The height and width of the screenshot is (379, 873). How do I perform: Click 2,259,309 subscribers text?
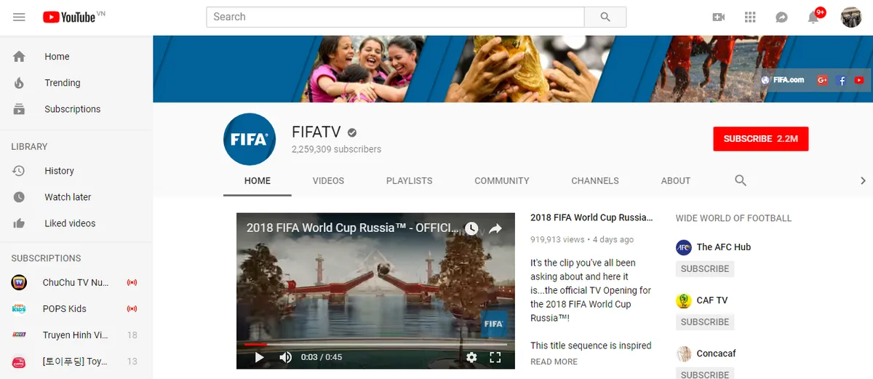pos(336,149)
